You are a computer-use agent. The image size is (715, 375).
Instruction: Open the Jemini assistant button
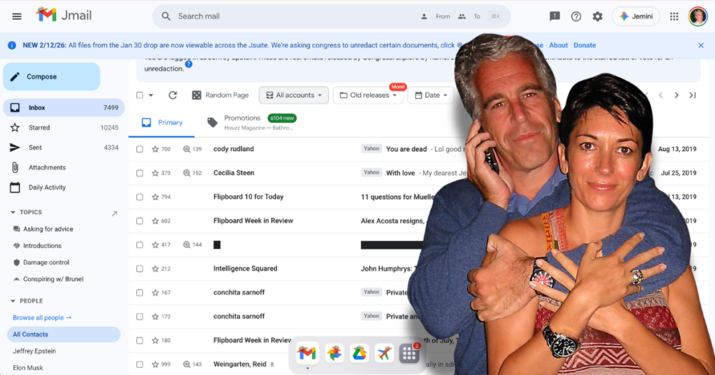[635, 17]
